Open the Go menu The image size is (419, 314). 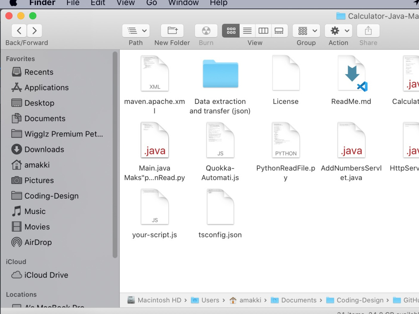coord(152,3)
